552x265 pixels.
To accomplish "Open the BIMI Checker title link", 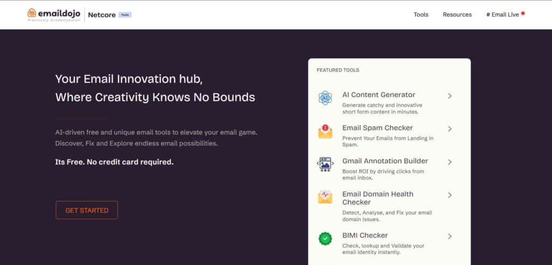I will tap(365, 235).
